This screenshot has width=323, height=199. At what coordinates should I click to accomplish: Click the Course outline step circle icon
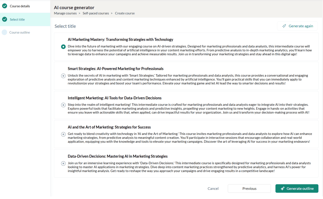pyautogui.click(x=4, y=32)
